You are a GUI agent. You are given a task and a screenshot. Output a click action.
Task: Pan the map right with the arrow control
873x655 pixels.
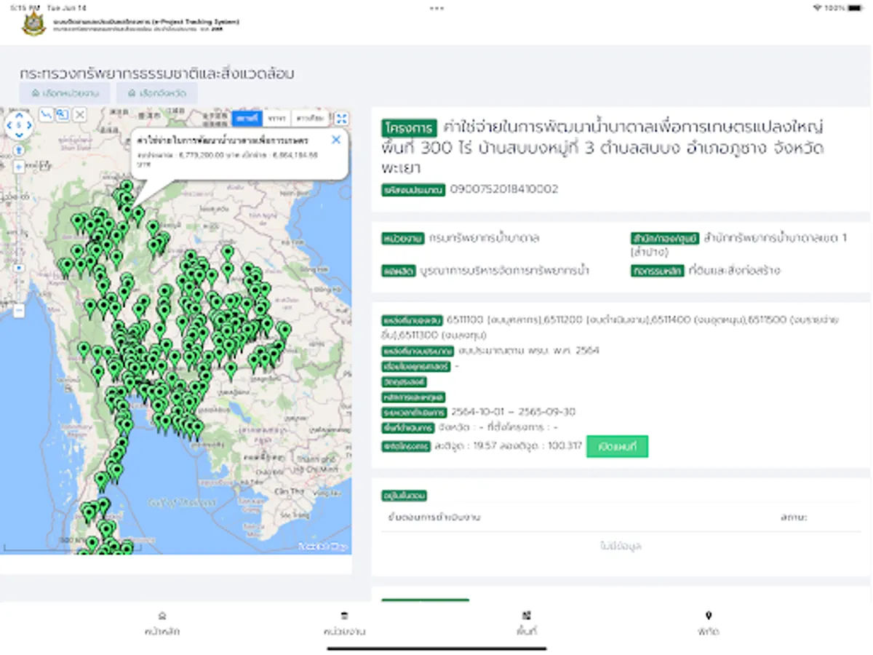pyautogui.click(x=29, y=125)
